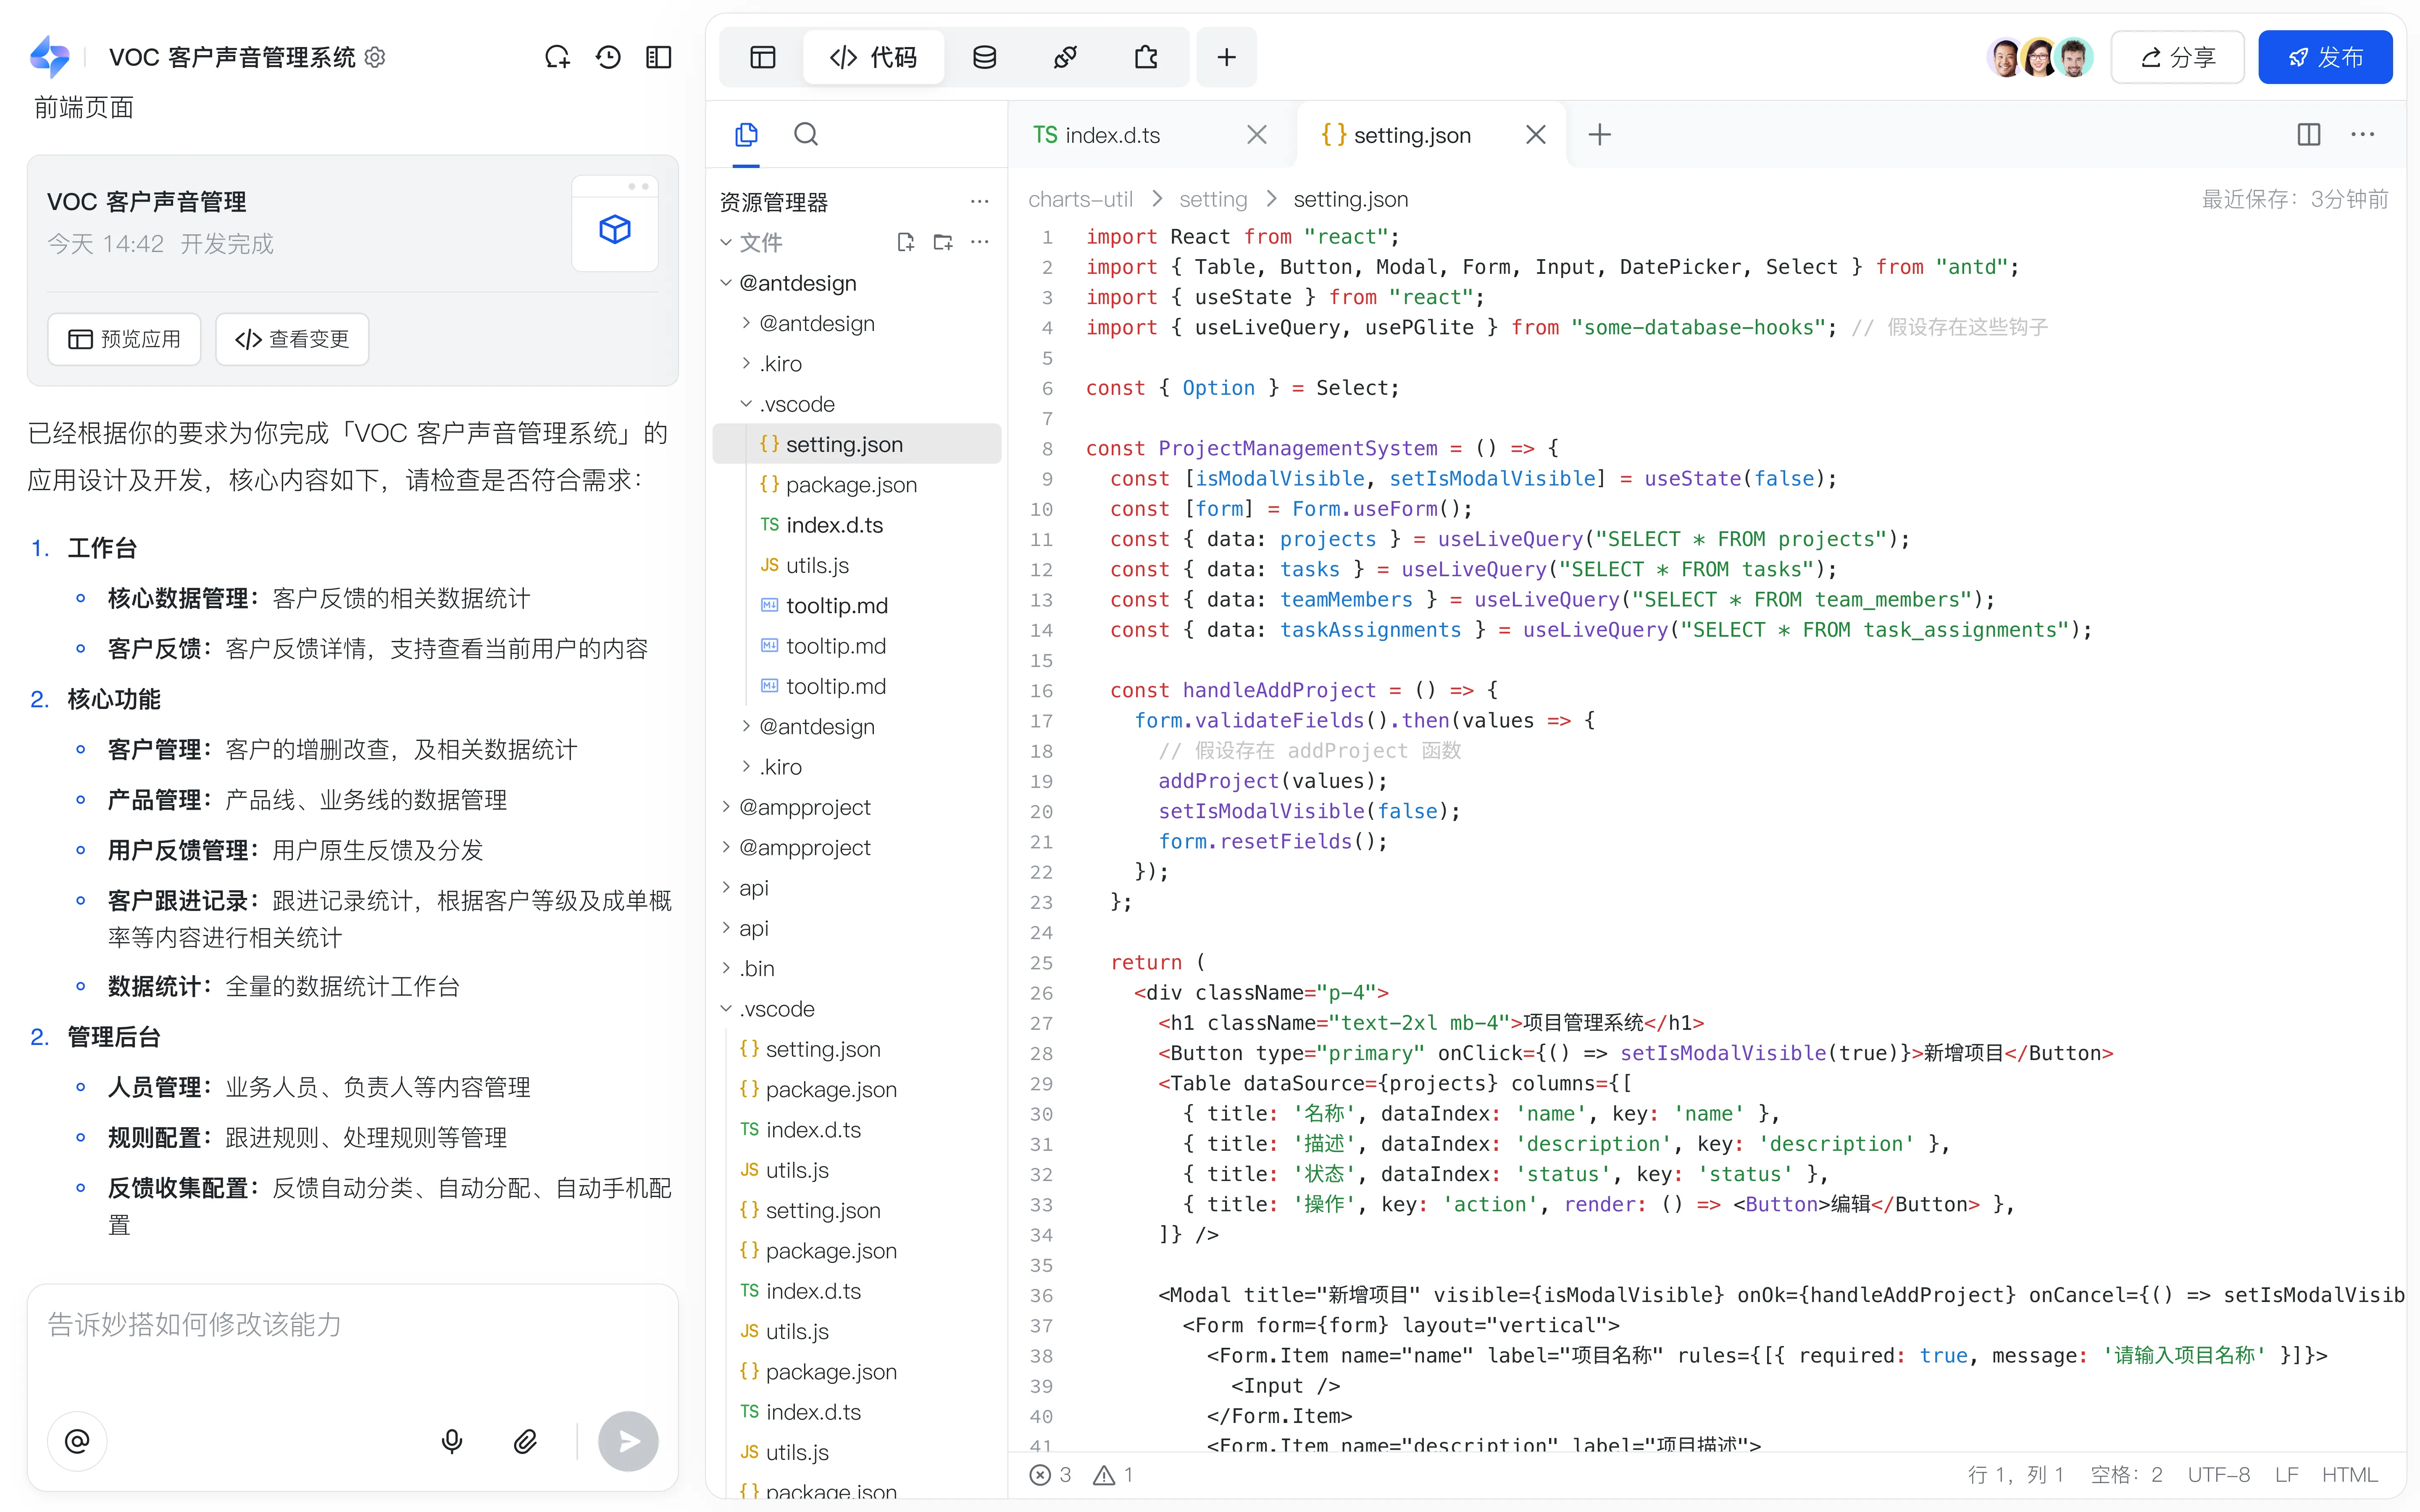Open the editor more options ellipsis
The image size is (2420, 1512).
(x=2363, y=135)
